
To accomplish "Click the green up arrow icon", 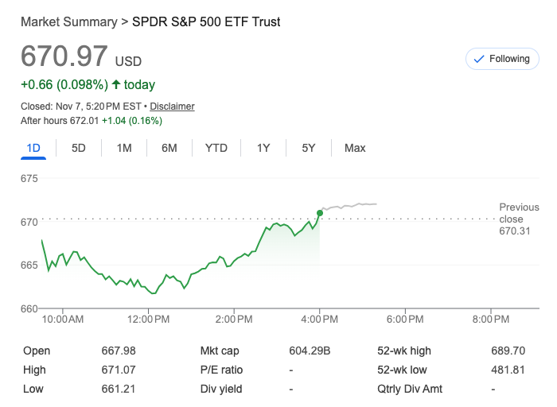I will [116, 85].
